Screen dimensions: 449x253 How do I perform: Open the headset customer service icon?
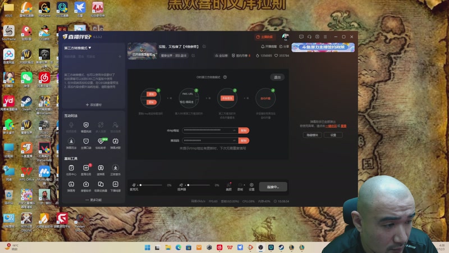[309, 37]
